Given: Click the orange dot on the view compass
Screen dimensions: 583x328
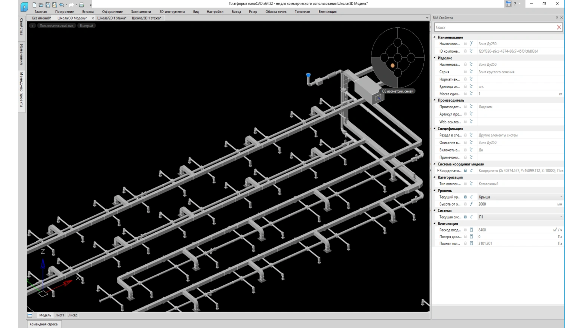Looking at the screenshot, I should tap(392, 65).
